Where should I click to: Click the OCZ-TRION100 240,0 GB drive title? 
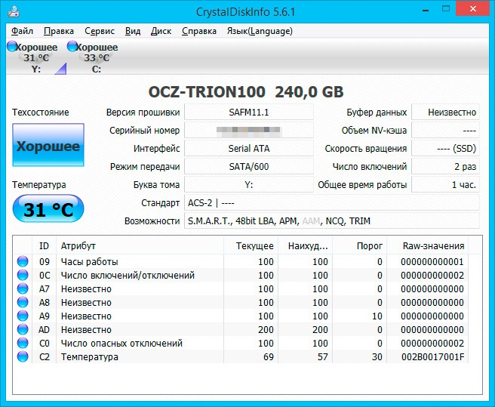pos(246,92)
